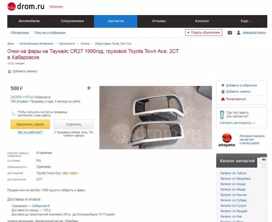272x222 pixels.
Task: Expand the Еще dropdown in navigation
Action: pos(245,21)
